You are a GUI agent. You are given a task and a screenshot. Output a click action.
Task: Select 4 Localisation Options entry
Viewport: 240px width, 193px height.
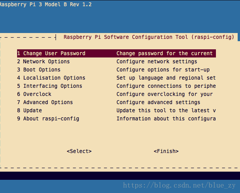point(51,78)
